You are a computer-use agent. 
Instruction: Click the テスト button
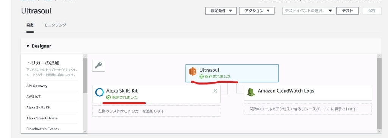pyautogui.click(x=347, y=11)
